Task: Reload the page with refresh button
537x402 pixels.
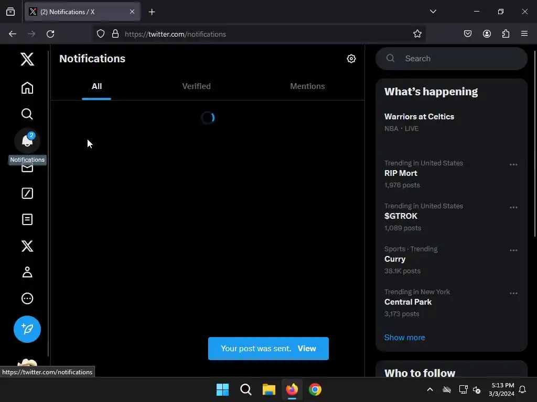Action: tap(50, 34)
